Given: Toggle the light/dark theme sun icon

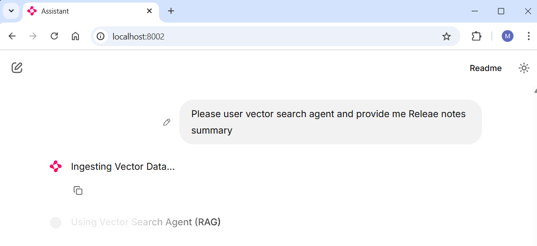Looking at the screenshot, I should coord(524,68).
